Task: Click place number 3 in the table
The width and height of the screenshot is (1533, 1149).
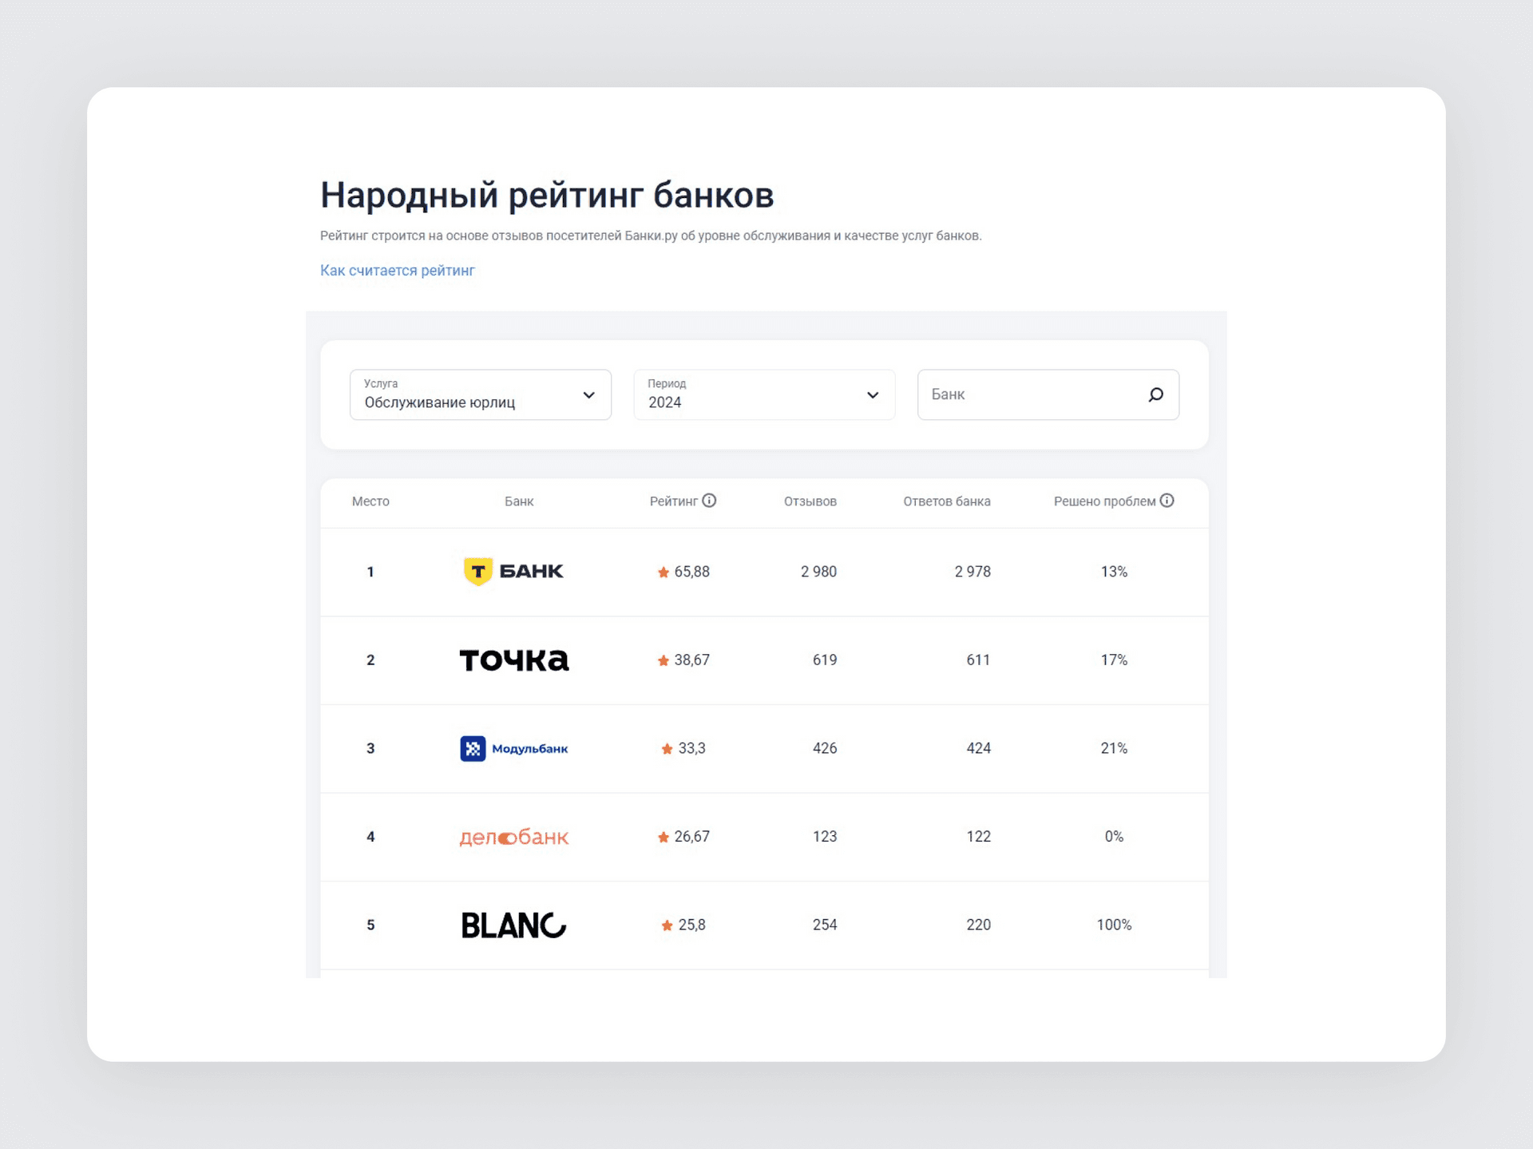Action: tap(370, 748)
